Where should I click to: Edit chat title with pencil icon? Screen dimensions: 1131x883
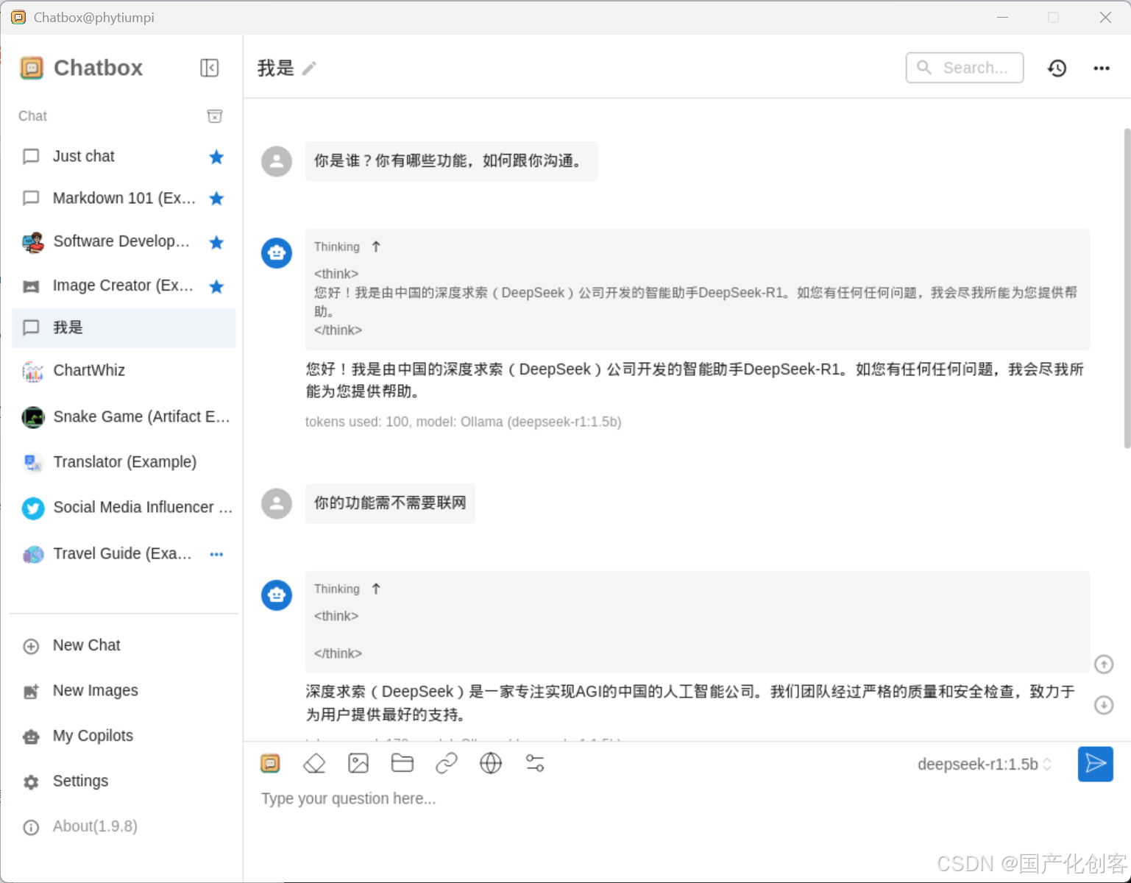point(310,68)
